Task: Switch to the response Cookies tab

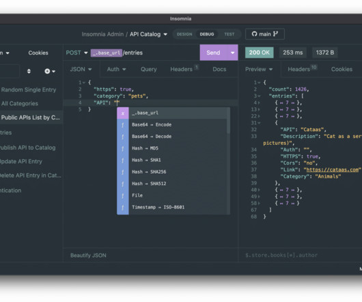Action: pos(342,69)
